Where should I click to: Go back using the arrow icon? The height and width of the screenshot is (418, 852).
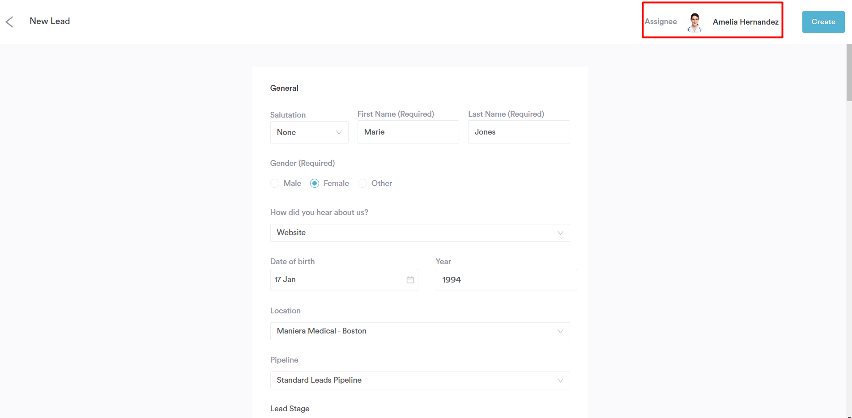tap(9, 21)
